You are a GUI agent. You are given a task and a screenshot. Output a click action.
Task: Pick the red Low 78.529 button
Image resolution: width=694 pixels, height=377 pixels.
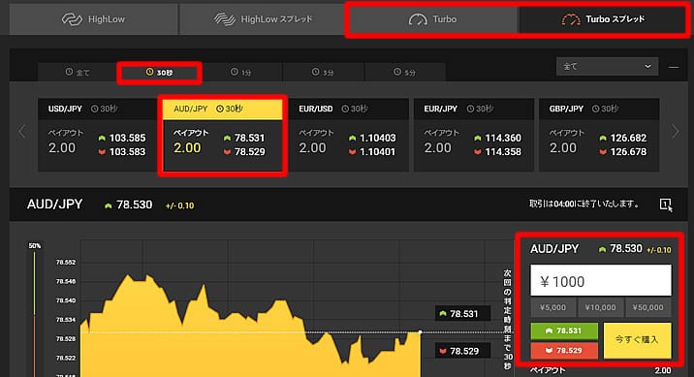coord(564,351)
